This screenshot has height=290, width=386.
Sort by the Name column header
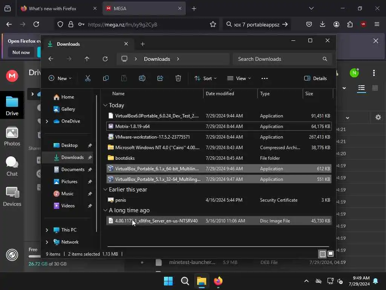118,94
